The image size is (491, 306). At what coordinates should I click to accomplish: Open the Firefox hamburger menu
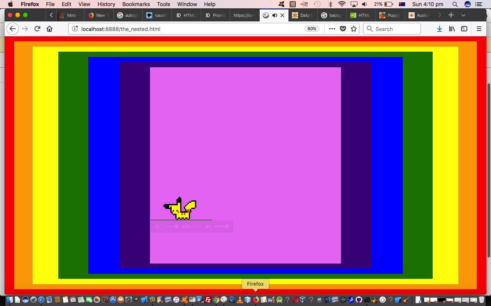coord(479,29)
